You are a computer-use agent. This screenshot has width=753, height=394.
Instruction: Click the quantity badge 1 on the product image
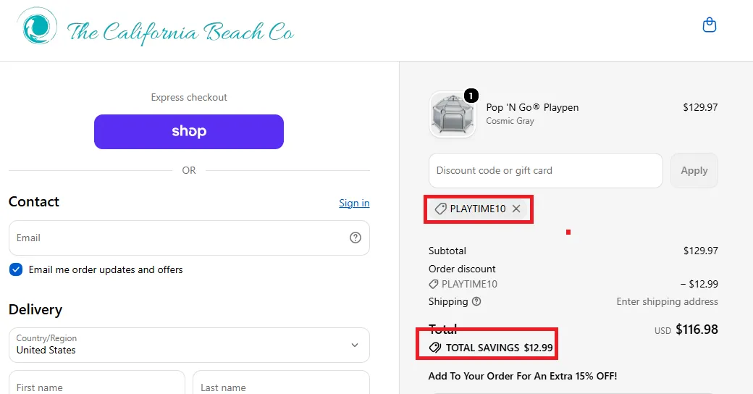471,96
